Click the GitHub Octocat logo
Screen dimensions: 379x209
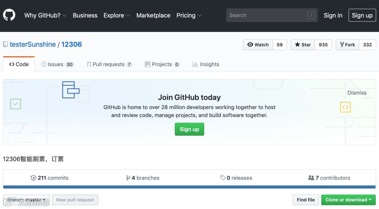coord(9,15)
